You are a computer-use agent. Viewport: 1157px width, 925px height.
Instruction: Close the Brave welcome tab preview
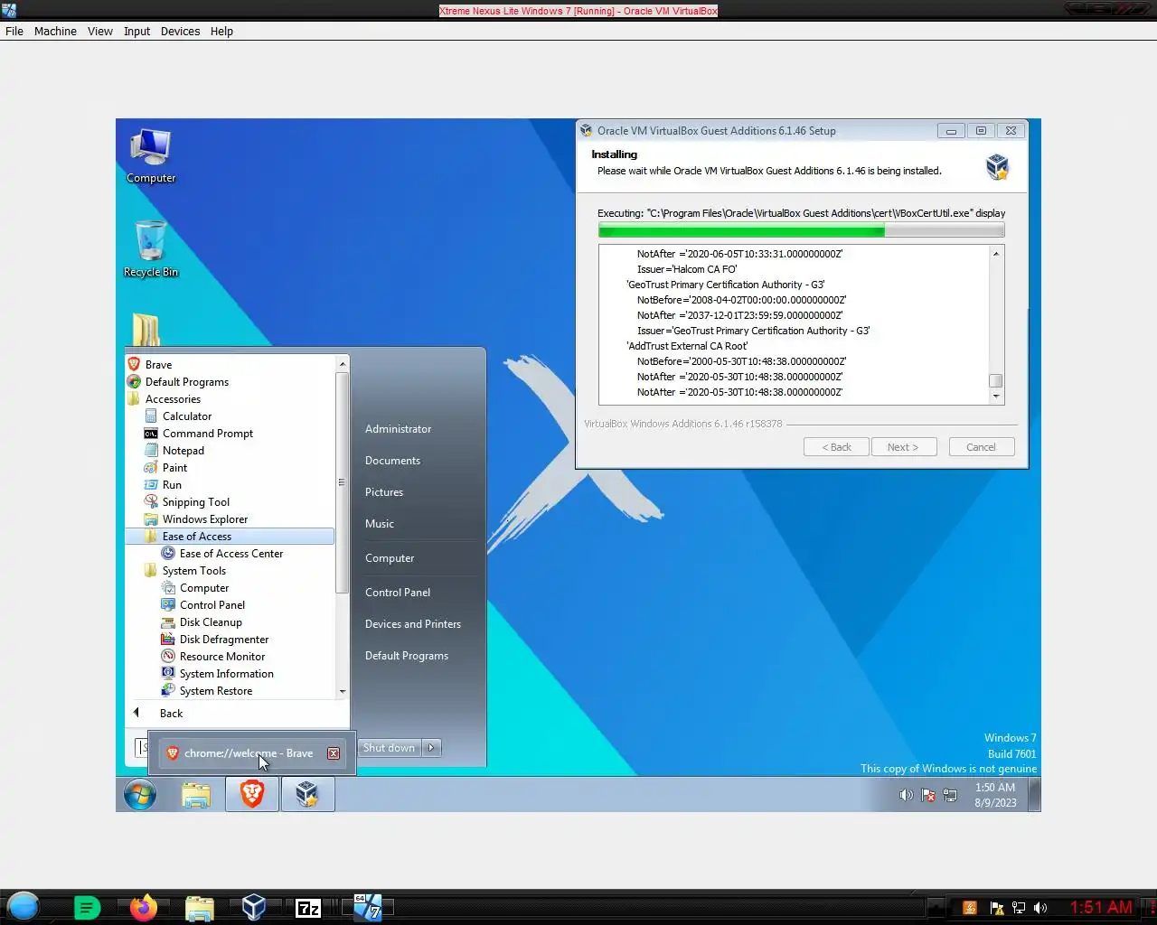click(x=334, y=753)
